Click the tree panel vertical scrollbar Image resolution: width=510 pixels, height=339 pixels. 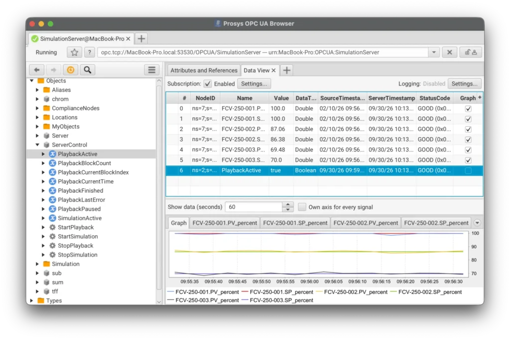[159, 188]
